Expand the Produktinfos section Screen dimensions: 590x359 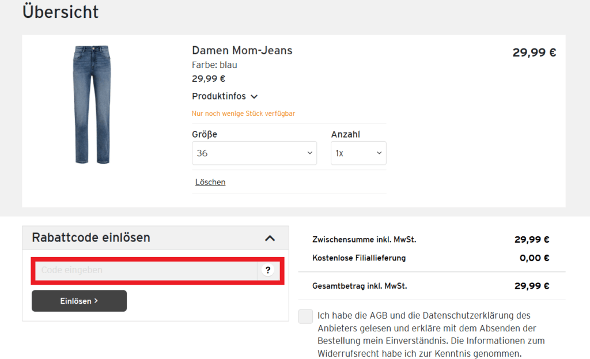(x=225, y=96)
